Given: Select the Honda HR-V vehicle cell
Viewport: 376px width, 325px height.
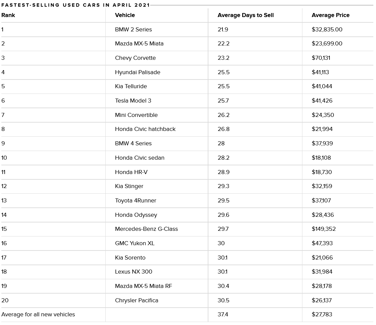Looking at the screenshot, I should click(x=131, y=172).
